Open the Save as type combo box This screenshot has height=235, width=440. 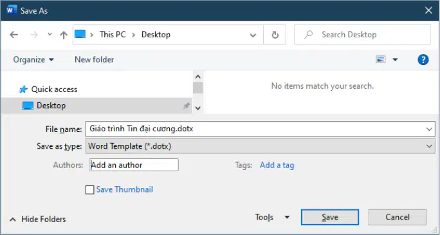[x=261, y=146]
